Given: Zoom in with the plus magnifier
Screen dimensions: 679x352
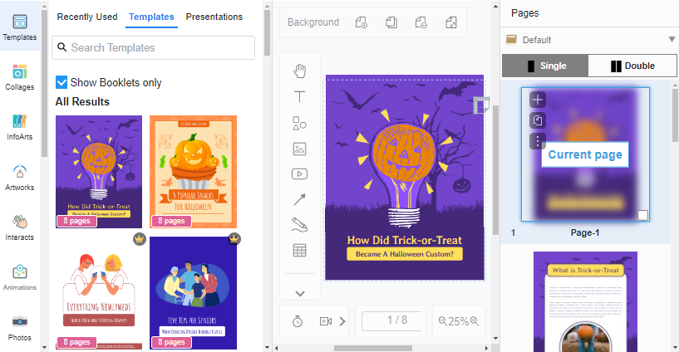Looking at the screenshot, I should (475, 320).
